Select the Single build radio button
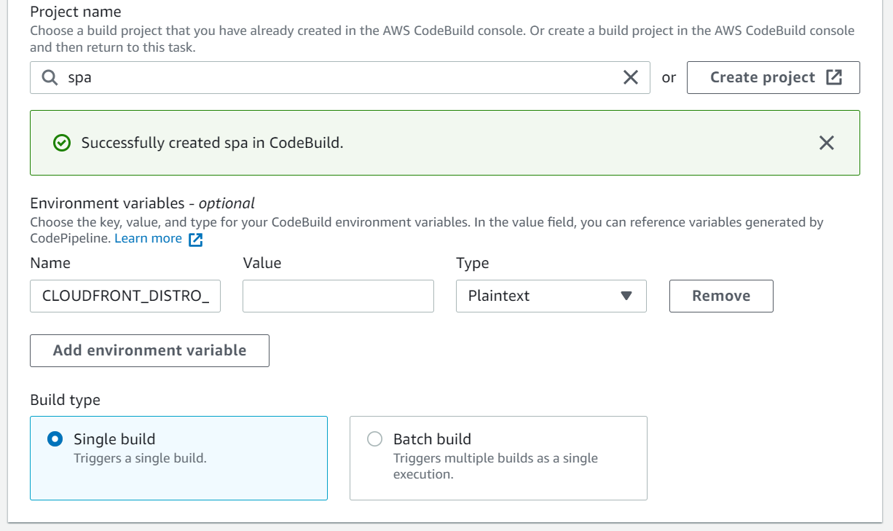Image resolution: width=893 pixels, height=531 pixels. (x=55, y=439)
